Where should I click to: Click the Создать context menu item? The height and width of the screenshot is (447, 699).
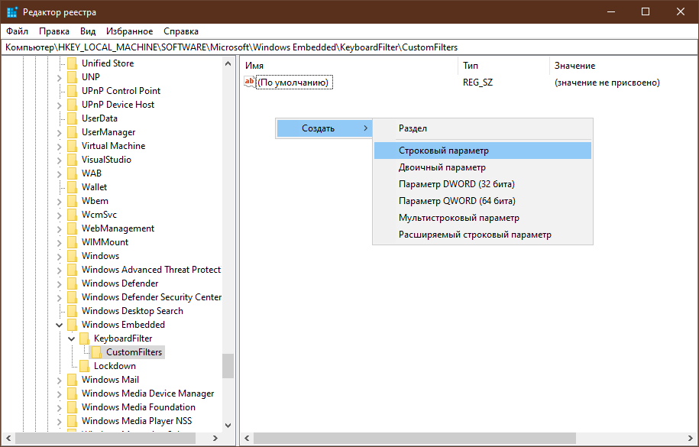coord(325,128)
